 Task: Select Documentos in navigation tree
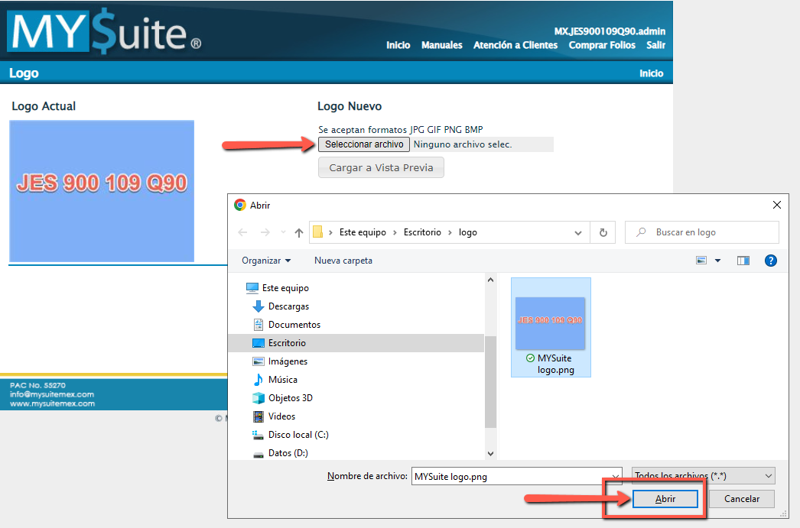pyautogui.click(x=294, y=325)
